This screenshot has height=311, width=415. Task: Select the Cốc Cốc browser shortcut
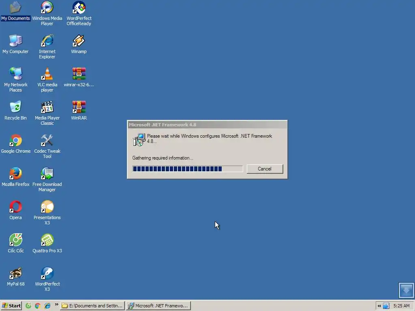(x=16, y=243)
